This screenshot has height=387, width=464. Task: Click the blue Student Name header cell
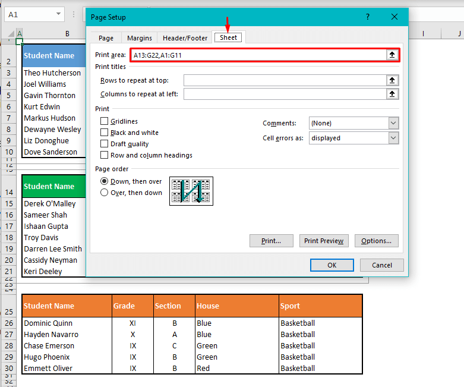coord(54,55)
